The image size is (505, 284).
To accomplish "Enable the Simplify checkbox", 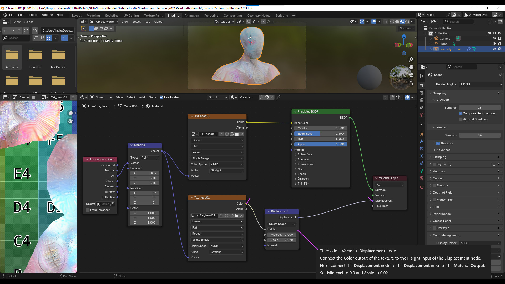I will click(x=434, y=185).
